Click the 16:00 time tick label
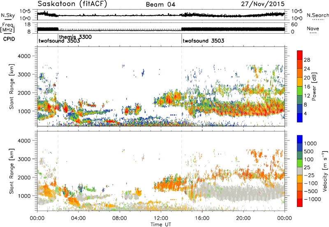 (x=202, y=218)
